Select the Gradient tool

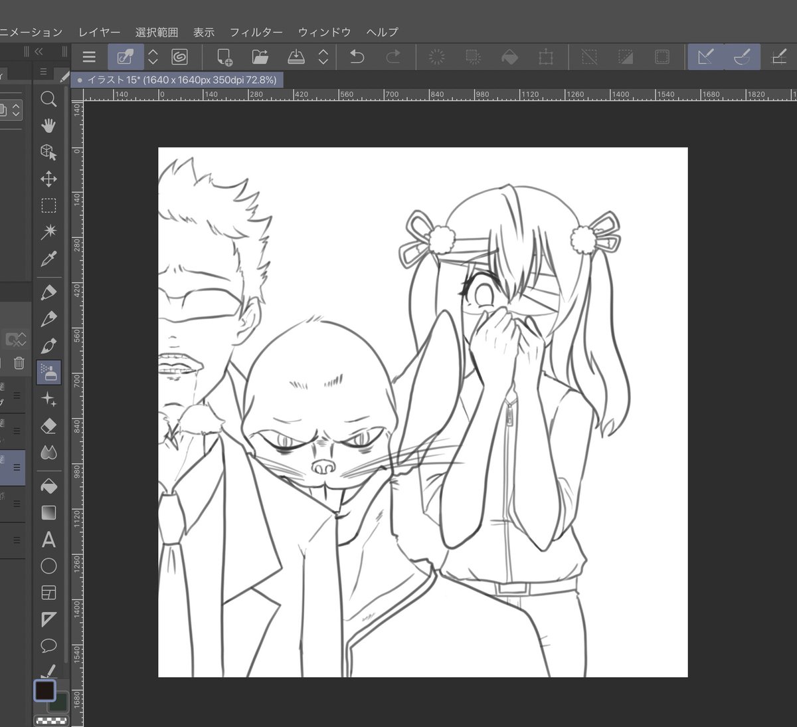(48, 512)
